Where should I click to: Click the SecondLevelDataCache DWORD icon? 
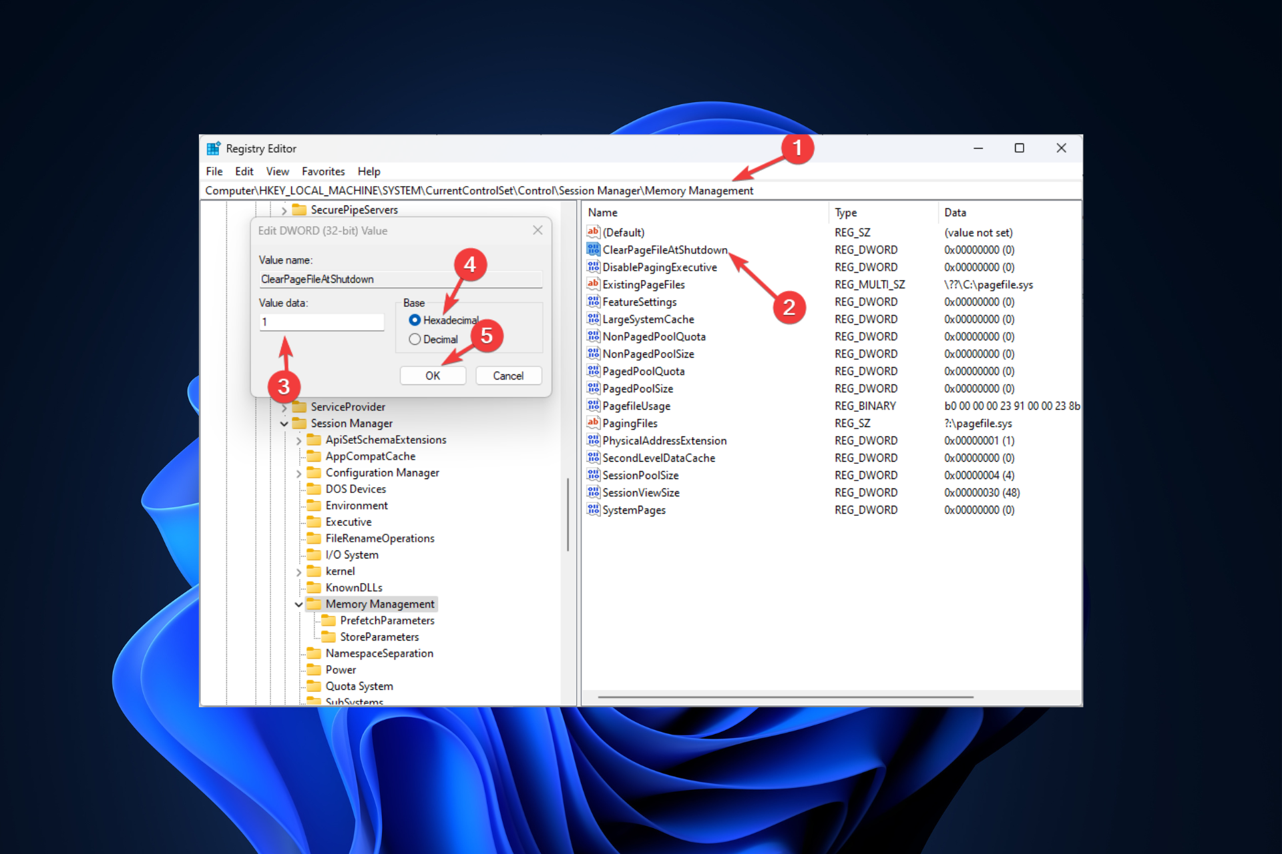[593, 457]
